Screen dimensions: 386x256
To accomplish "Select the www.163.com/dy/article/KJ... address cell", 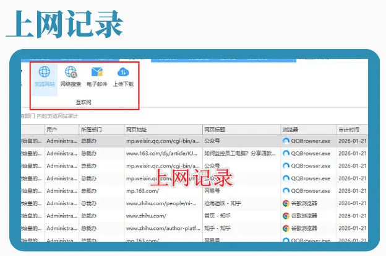I will click(x=161, y=153).
